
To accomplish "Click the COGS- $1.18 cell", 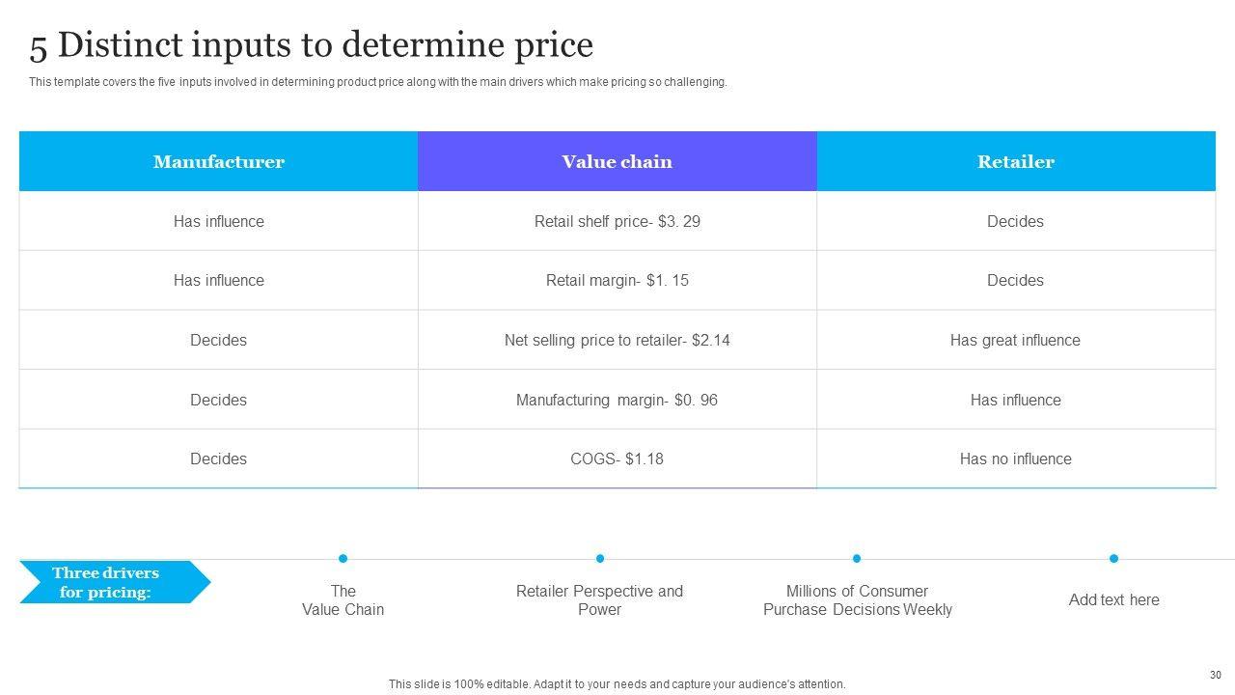I will [617, 459].
